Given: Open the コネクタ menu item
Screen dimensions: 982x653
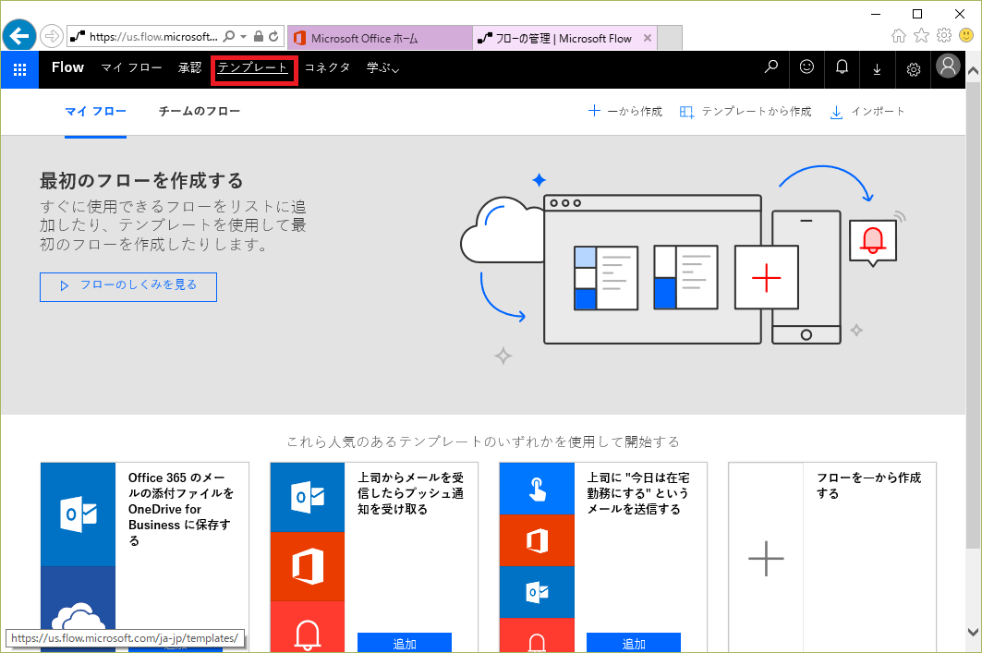Looking at the screenshot, I should (x=327, y=67).
